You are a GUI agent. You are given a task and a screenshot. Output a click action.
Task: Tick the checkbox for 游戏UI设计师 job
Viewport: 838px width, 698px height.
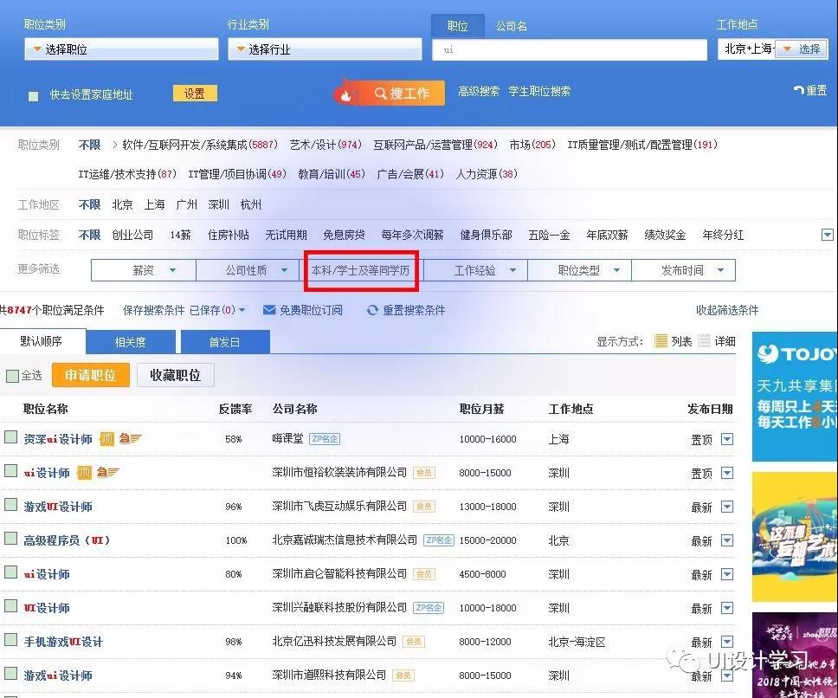pyautogui.click(x=11, y=505)
